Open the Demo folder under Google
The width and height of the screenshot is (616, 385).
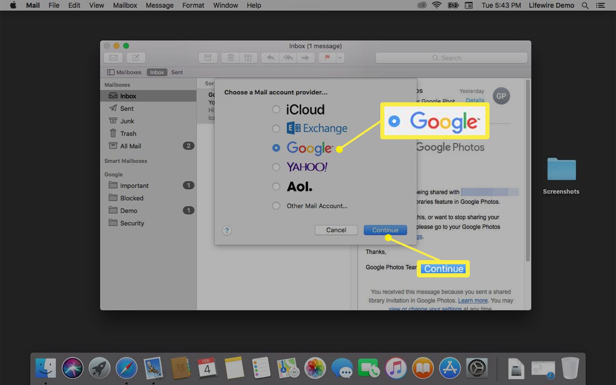click(x=148, y=210)
